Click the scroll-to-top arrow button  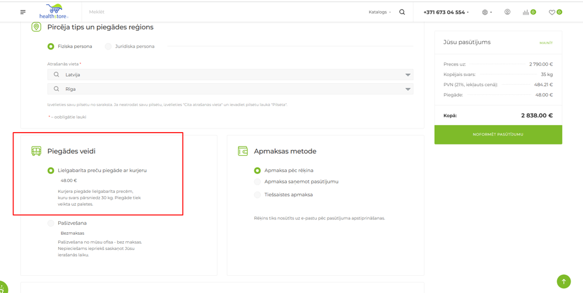564,281
